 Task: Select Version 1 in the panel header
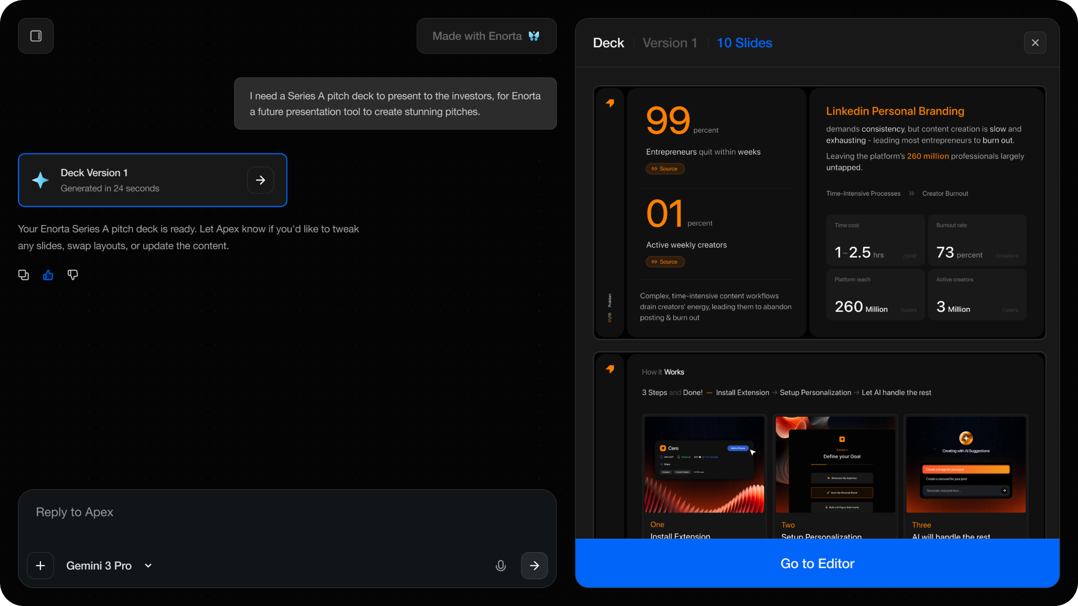point(670,43)
